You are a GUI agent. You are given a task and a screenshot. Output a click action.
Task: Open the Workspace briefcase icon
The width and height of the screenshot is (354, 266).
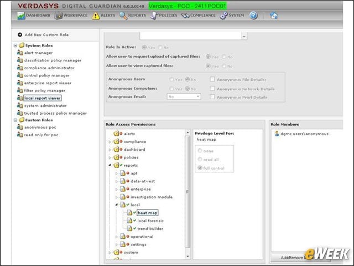point(59,16)
